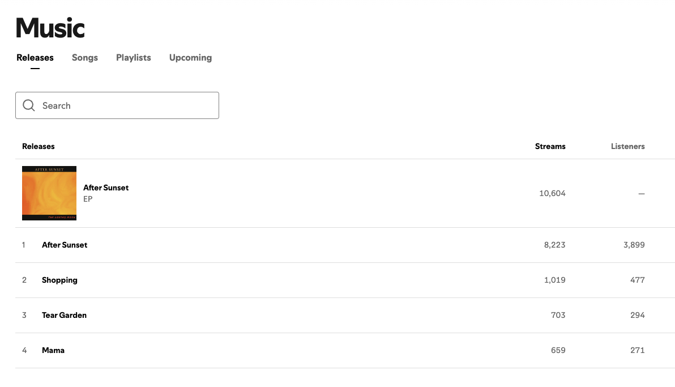This screenshot has height=387, width=675.
Task: Click the 10,604 streams value for the EP
Action: point(552,193)
